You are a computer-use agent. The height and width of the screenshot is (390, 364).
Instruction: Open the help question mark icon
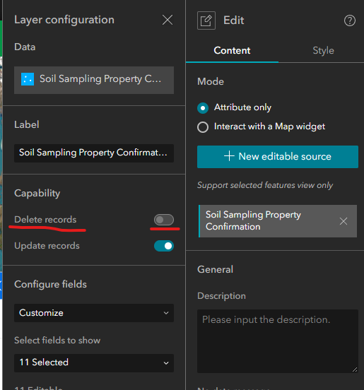tap(350, 20)
